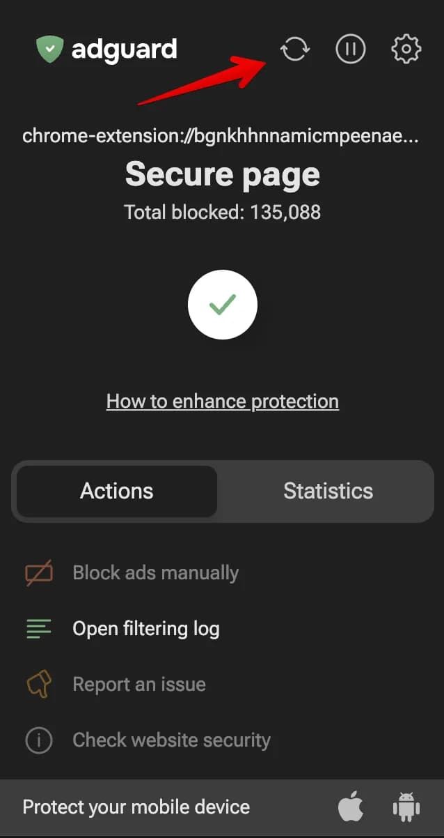This screenshot has width=444, height=838.
Task: Pause AdGuard protection using pause icon
Action: pos(350,49)
